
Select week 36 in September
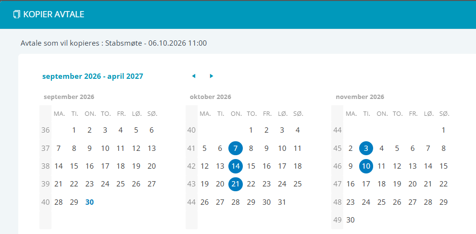tap(45, 131)
